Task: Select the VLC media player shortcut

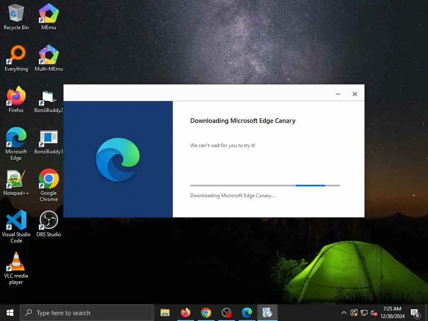Action: 16,269
